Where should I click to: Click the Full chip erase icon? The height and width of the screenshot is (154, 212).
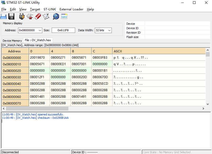click(38, 17)
